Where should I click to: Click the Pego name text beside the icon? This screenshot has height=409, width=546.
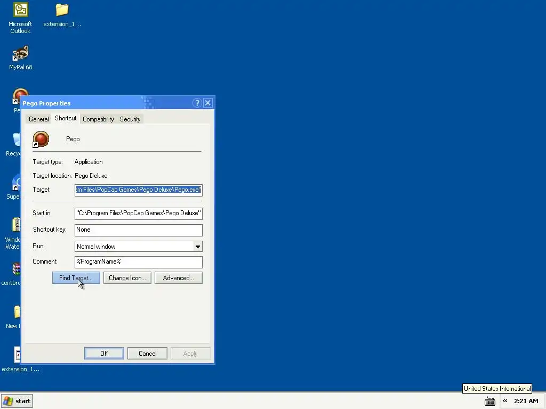pyautogui.click(x=73, y=139)
